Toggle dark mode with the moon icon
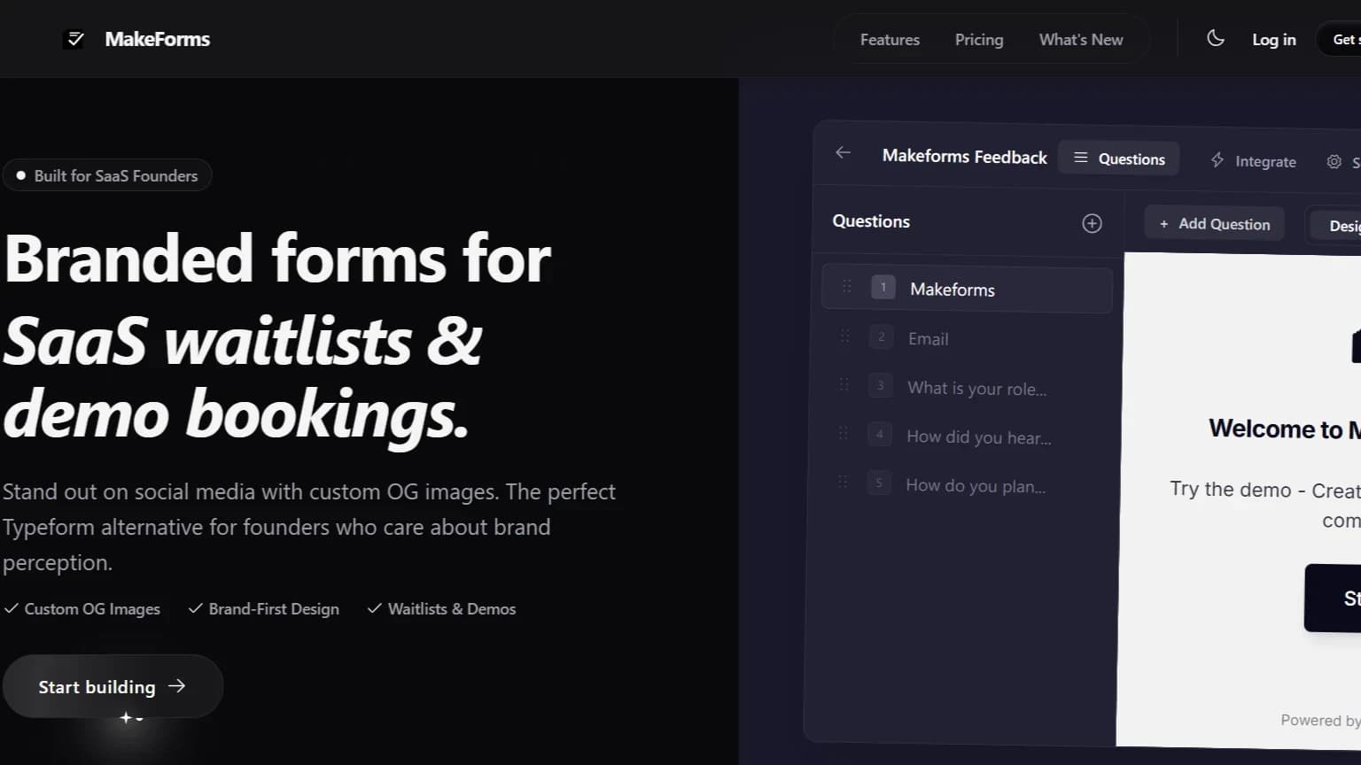This screenshot has width=1361, height=765. (x=1215, y=38)
